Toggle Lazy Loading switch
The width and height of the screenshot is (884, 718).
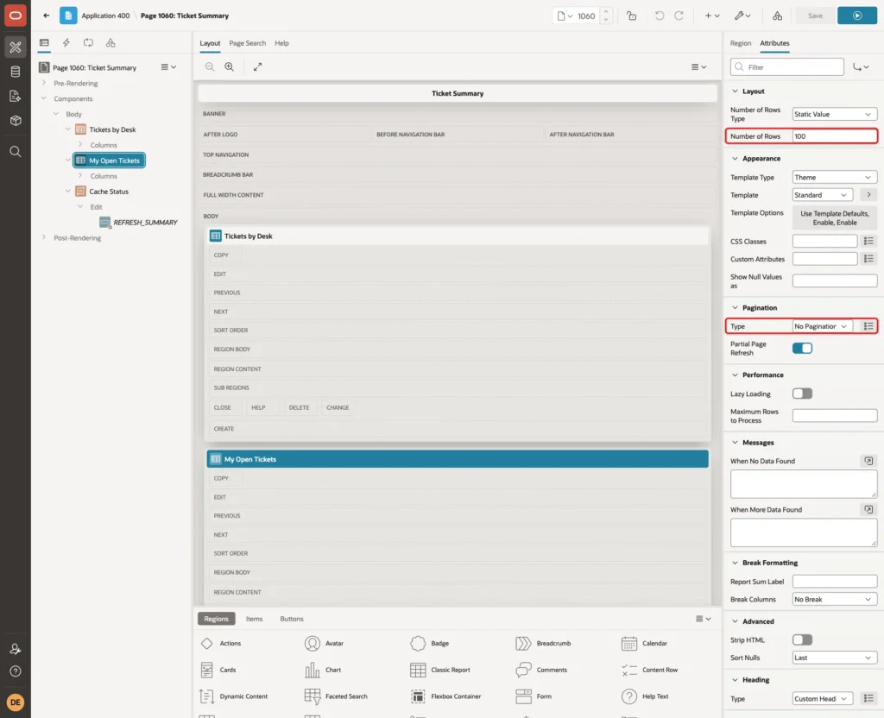pos(802,394)
